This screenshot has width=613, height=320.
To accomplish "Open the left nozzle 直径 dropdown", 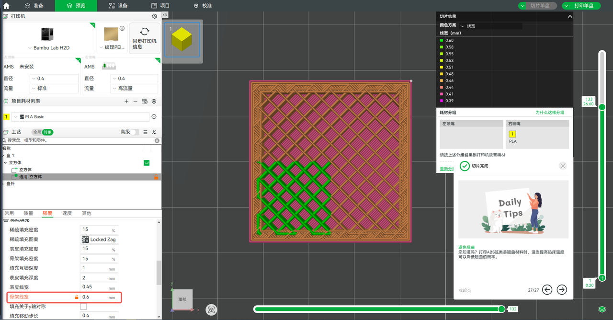I will 54,79.
